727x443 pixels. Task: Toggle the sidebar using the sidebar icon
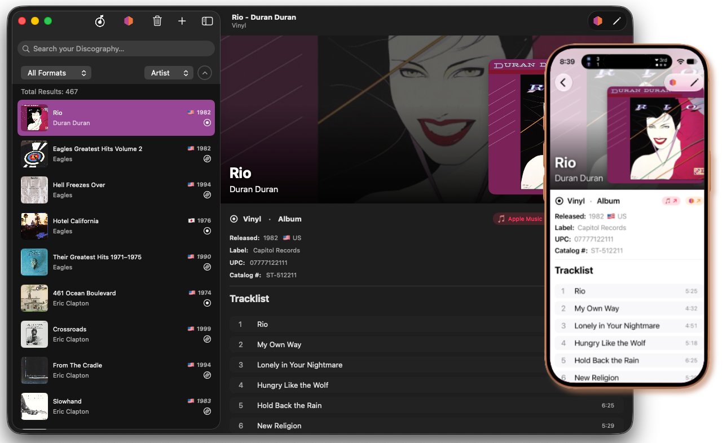[x=207, y=21]
